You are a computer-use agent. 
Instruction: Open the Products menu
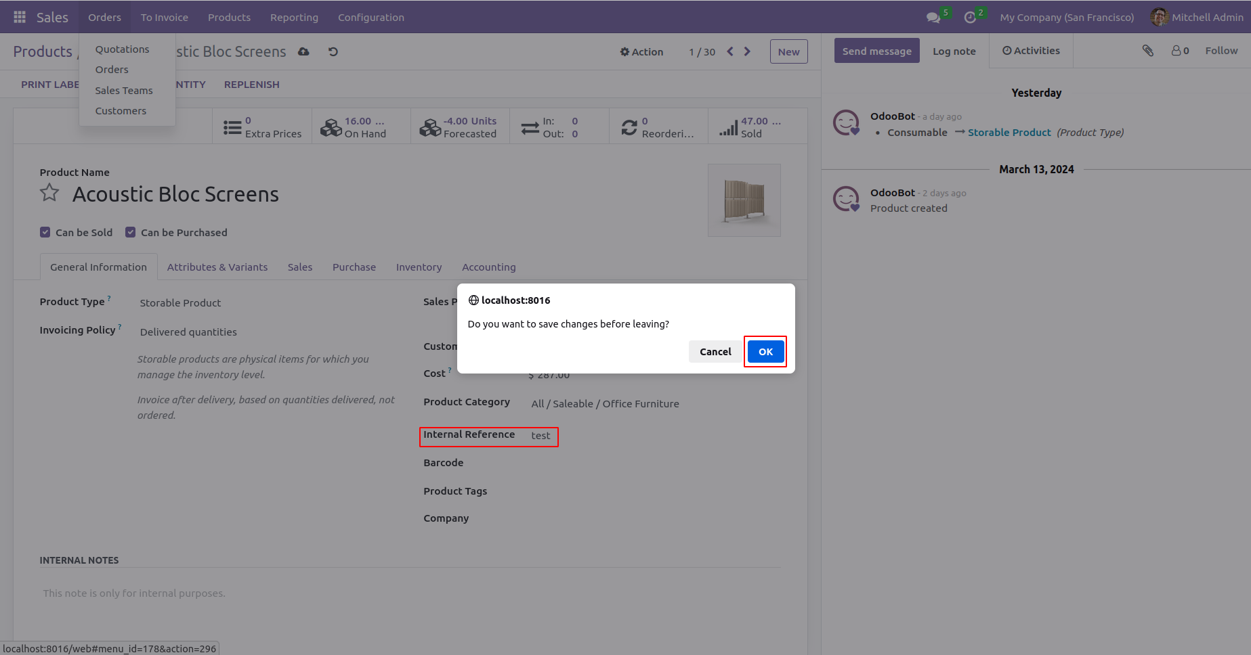[229, 17]
